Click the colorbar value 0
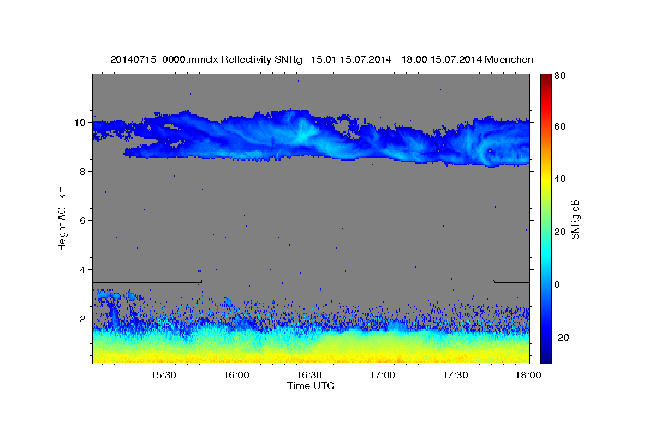 click(x=557, y=284)
